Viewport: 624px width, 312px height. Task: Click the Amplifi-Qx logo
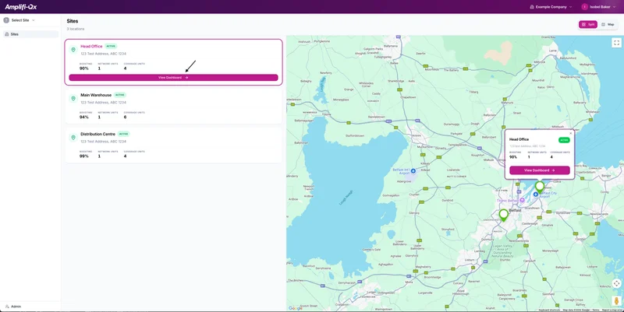[x=21, y=6]
